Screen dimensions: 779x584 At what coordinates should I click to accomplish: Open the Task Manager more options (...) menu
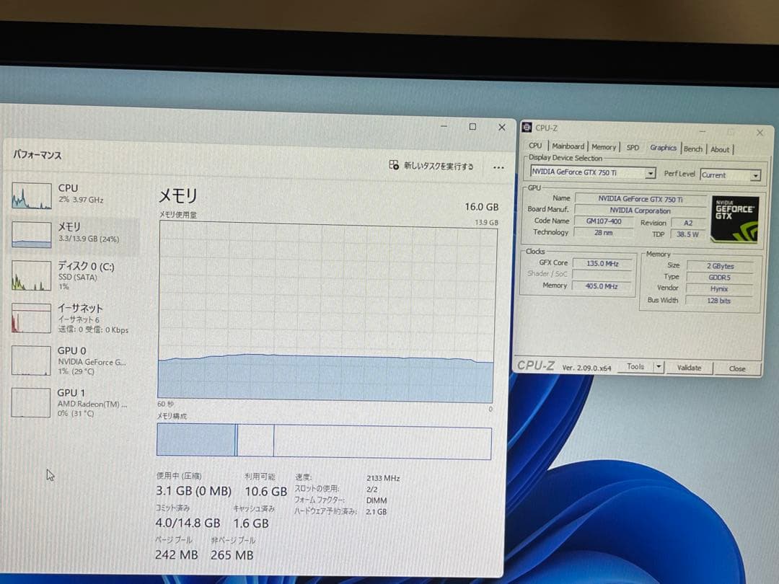point(498,167)
